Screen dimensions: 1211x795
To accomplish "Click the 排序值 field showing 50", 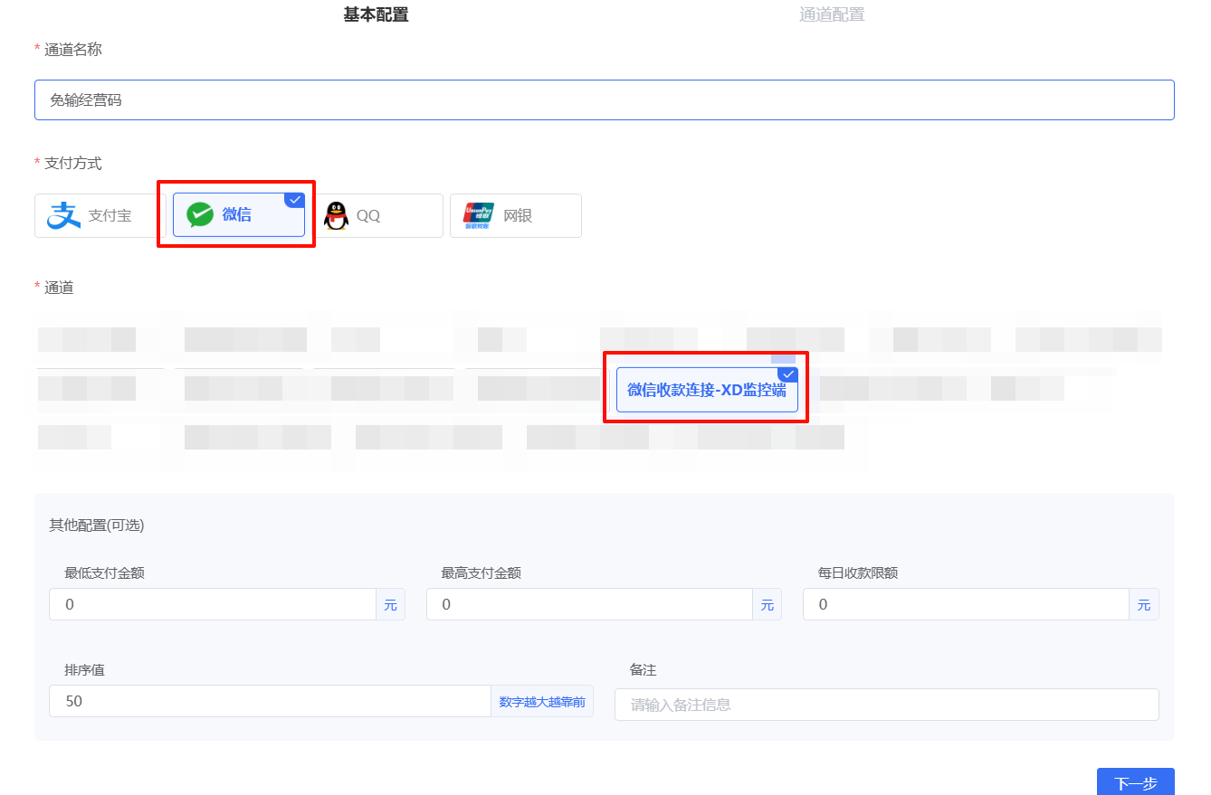I will (x=269, y=701).
